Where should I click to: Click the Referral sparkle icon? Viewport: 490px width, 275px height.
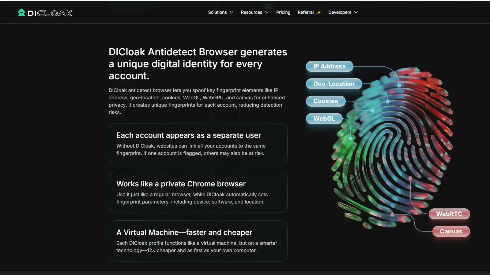tap(318, 13)
